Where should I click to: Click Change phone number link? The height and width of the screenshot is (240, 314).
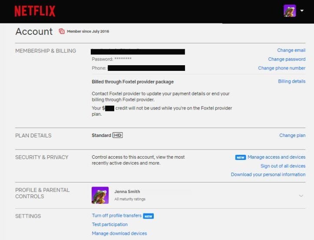(281, 68)
